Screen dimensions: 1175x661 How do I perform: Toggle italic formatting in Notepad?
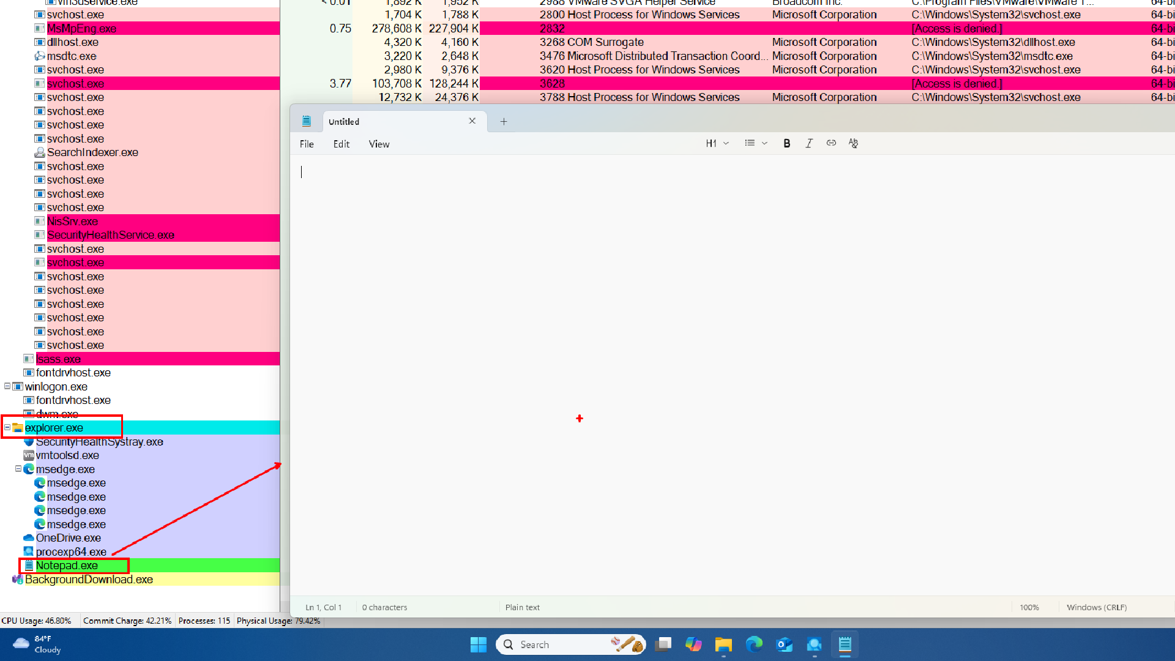point(809,143)
